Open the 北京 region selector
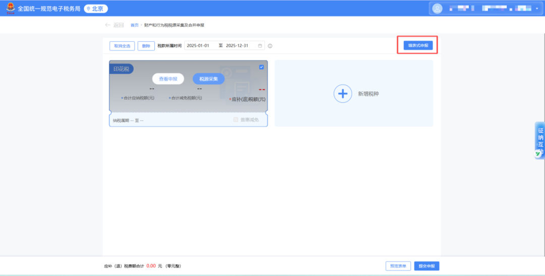 96,9
